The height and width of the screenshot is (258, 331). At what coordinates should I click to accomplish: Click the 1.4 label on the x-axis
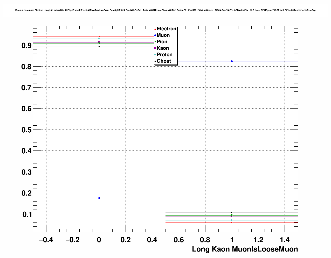point(285,240)
